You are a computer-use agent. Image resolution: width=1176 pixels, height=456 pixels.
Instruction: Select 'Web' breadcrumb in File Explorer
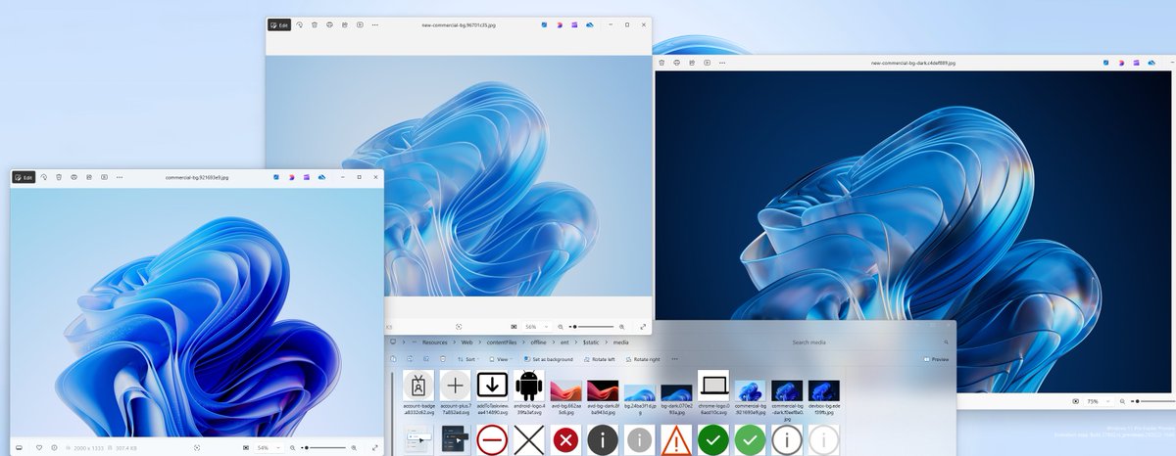pos(467,342)
